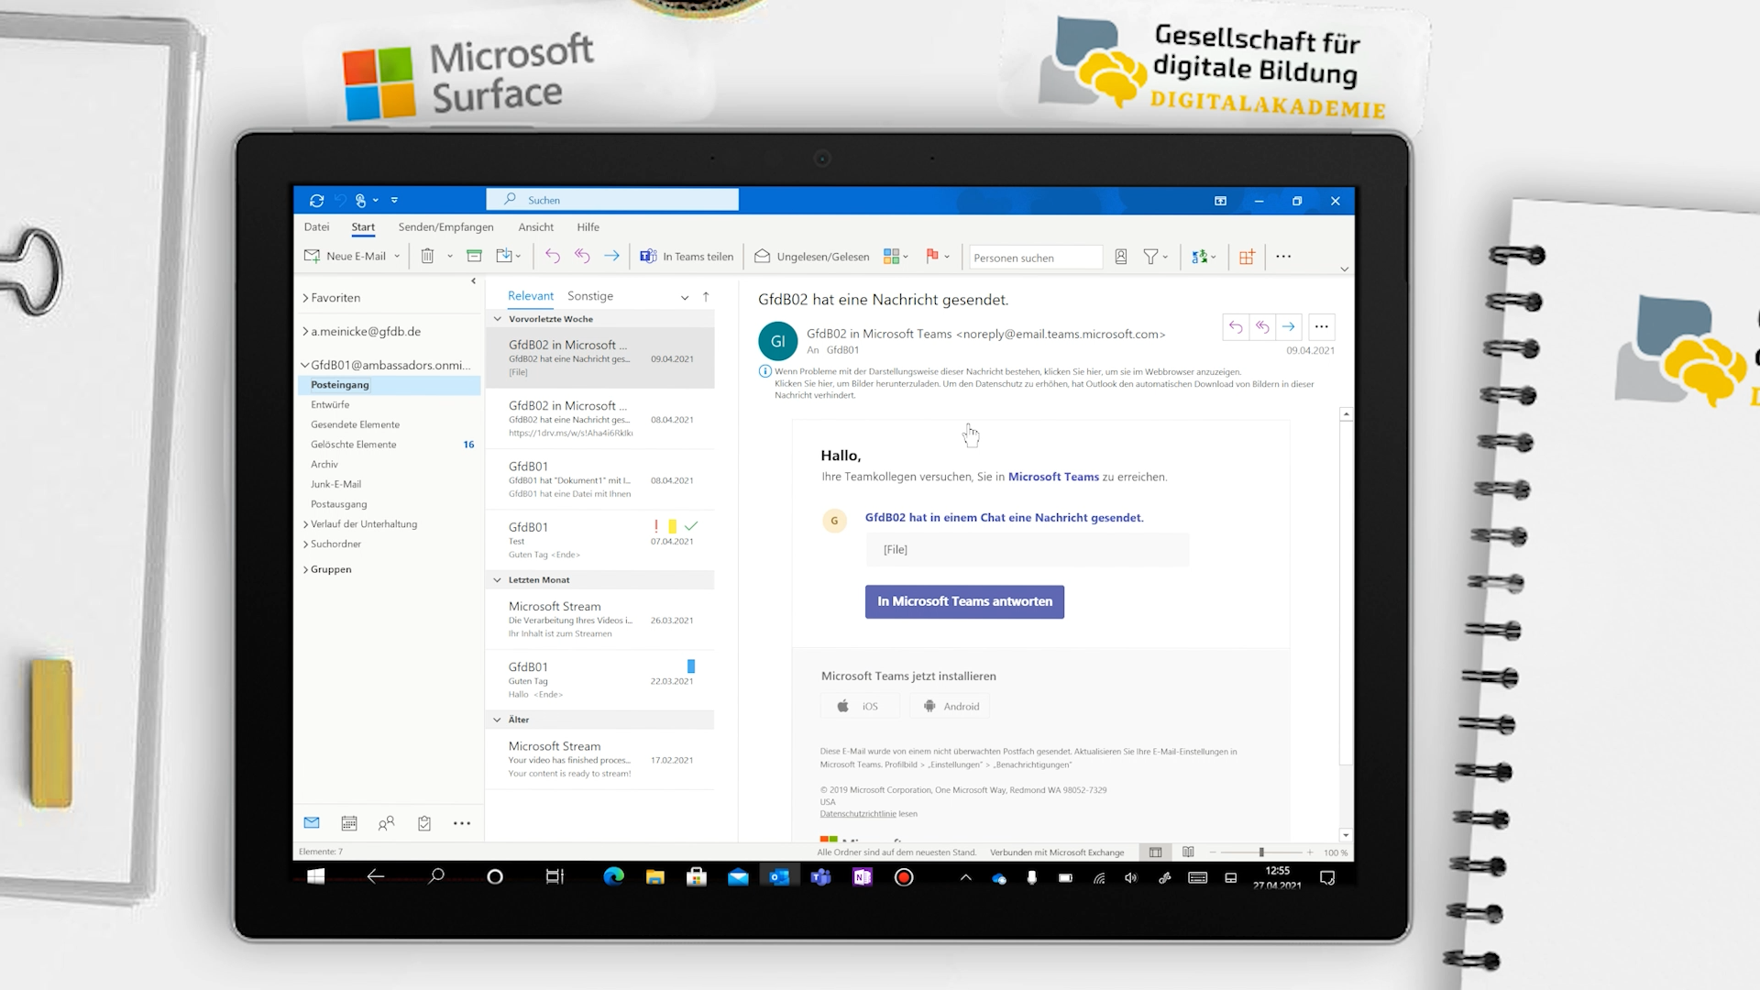Select the Start ribbon tab

pyautogui.click(x=363, y=227)
